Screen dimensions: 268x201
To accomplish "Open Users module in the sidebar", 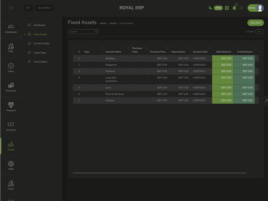I will coord(11,185).
